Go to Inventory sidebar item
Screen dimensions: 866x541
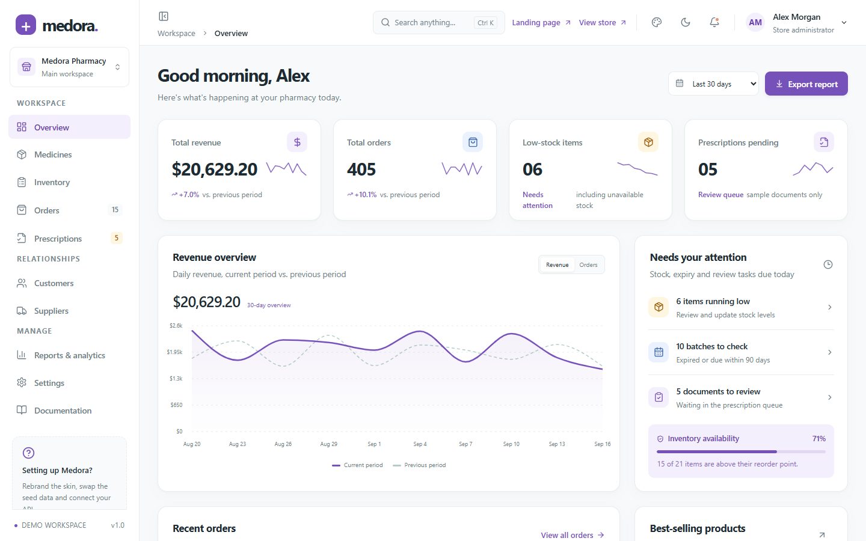69,182
